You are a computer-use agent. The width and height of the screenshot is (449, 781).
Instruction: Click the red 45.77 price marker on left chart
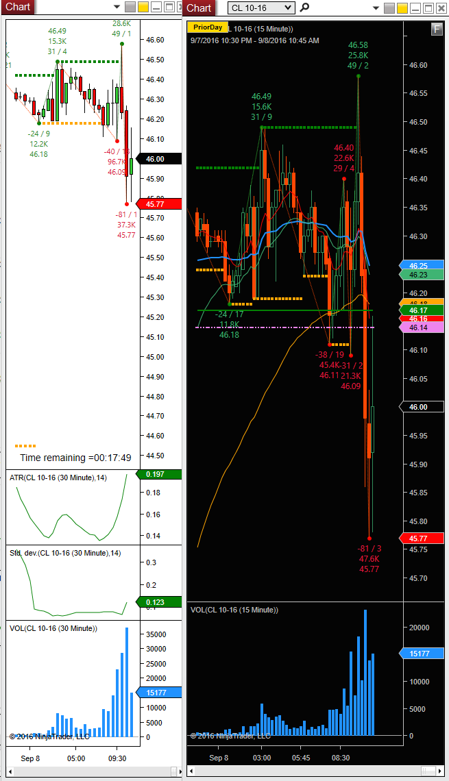[158, 203]
